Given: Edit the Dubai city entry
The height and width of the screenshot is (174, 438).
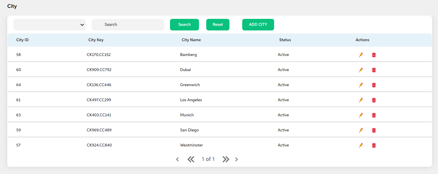Looking at the screenshot, I should tap(361, 70).
